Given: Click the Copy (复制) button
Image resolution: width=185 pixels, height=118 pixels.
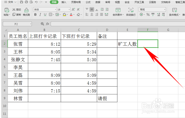Looking at the screenshot, I should click(x=17, y=15).
